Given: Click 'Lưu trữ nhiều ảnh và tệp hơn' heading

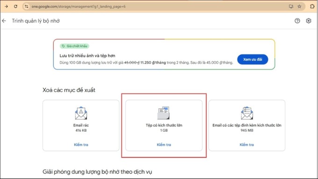Looking at the screenshot, I should coord(87,56).
